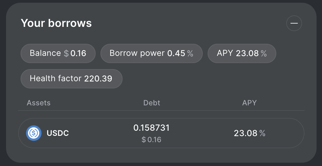Screen dimensions: 322x166
Task: Click the percent symbol in USDC row APY
Action: 262,133
